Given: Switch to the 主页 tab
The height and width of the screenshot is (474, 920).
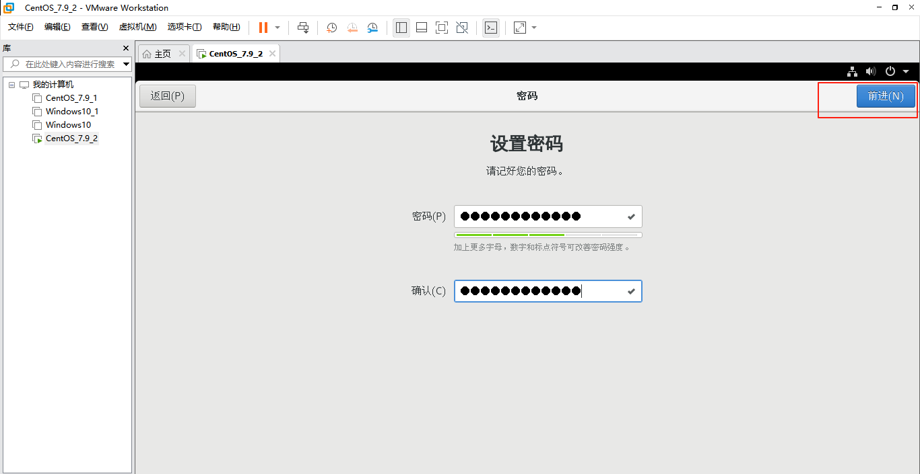Looking at the screenshot, I should [x=162, y=53].
